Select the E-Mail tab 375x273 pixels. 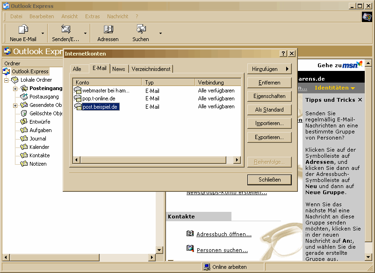point(100,68)
